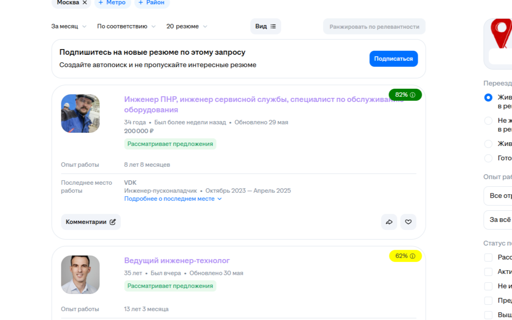The height and width of the screenshot is (320, 512).
Task: Open the Ведущий инженер-технолог resume
Action: 176,260
